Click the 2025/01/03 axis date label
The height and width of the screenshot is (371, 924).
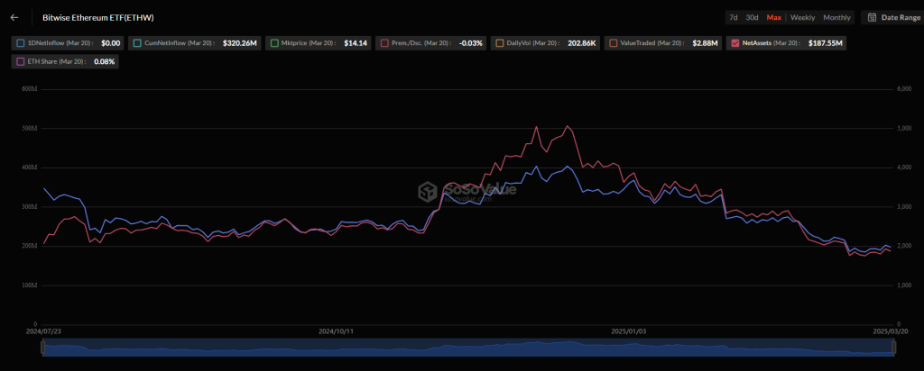click(629, 331)
